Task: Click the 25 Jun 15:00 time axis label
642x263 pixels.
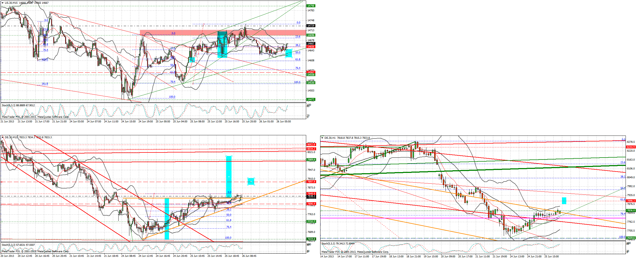Action: (551, 257)
